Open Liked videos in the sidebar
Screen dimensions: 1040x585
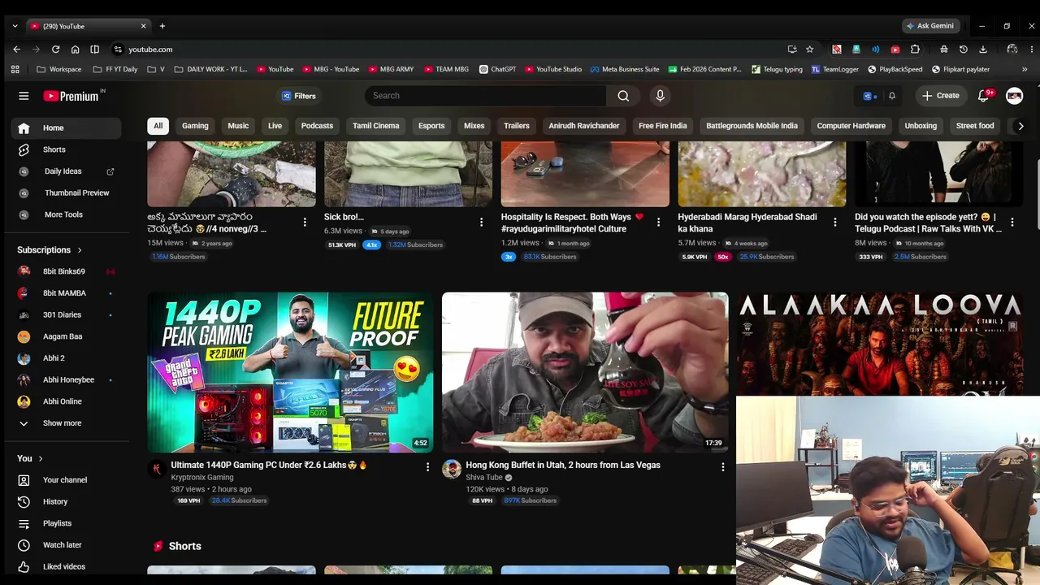[x=65, y=566]
